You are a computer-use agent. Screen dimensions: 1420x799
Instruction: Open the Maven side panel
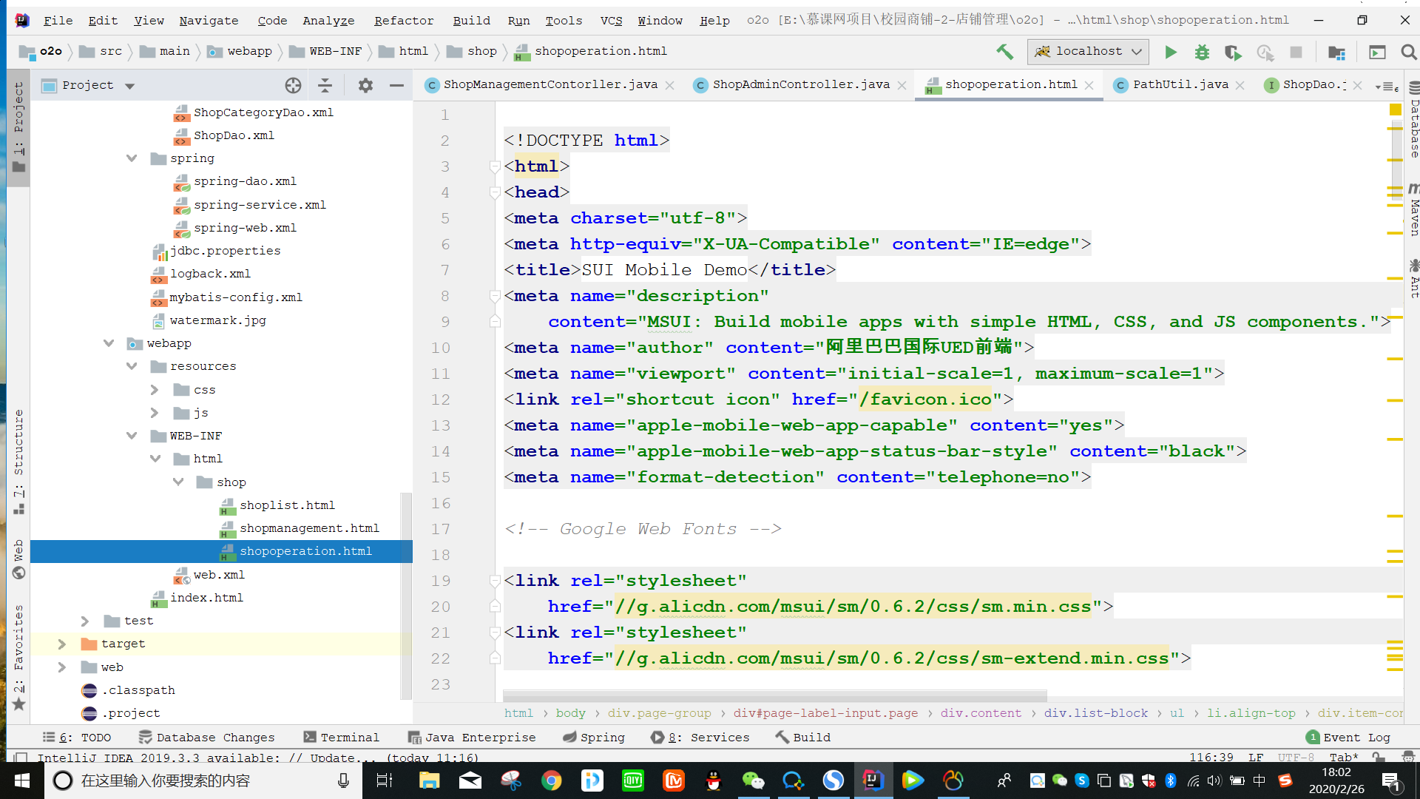tap(1413, 209)
